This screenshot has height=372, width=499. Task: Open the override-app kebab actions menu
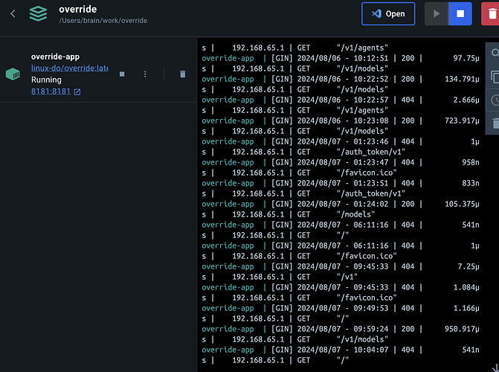point(145,74)
